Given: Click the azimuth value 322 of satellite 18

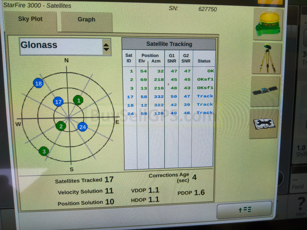Looking at the screenshot, I should pyautogui.click(x=159, y=105).
